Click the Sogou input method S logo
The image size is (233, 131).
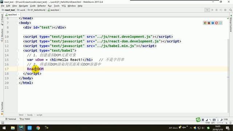198,120
